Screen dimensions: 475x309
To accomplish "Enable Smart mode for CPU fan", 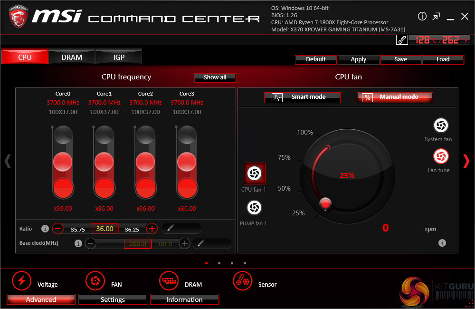I will click(302, 97).
